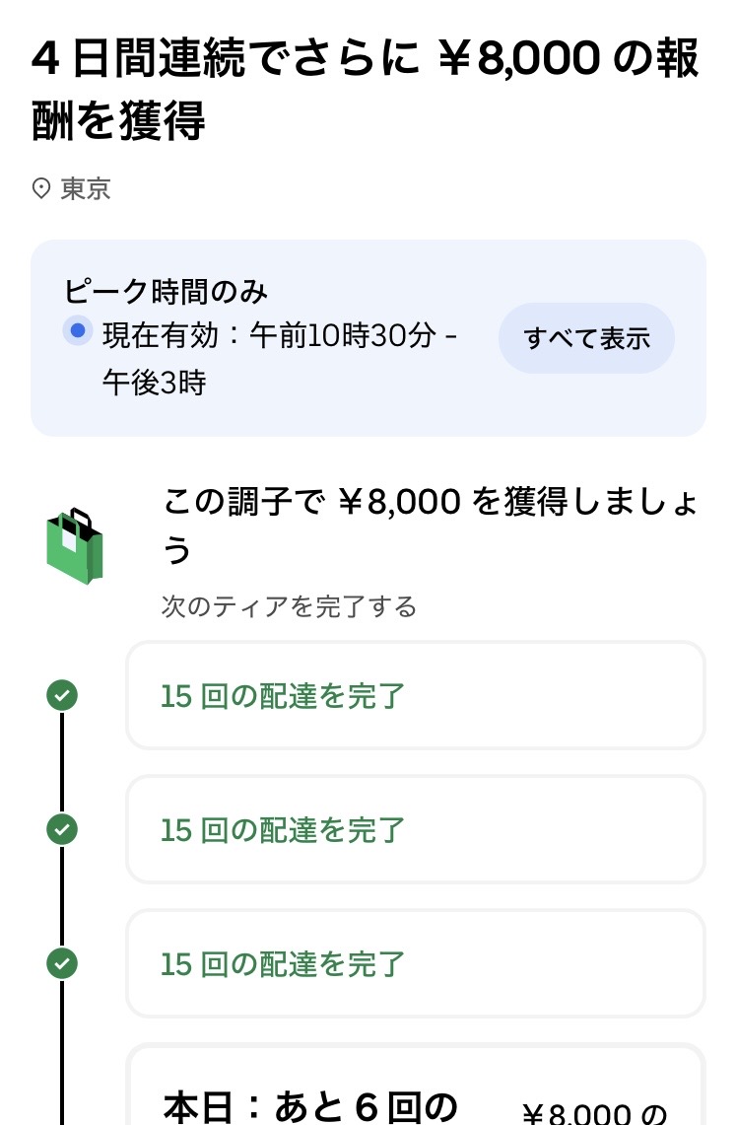Tap the middle green checkmark icon

pos(62,830)
